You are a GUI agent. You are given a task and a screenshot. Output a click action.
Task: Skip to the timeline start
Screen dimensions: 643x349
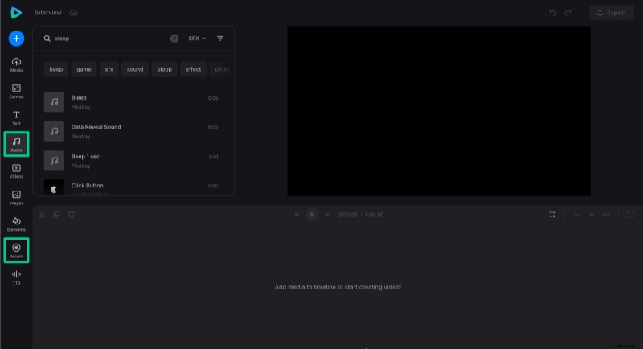click(297, 215)
